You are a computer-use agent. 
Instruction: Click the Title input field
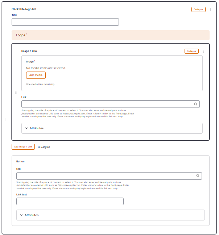65,22
